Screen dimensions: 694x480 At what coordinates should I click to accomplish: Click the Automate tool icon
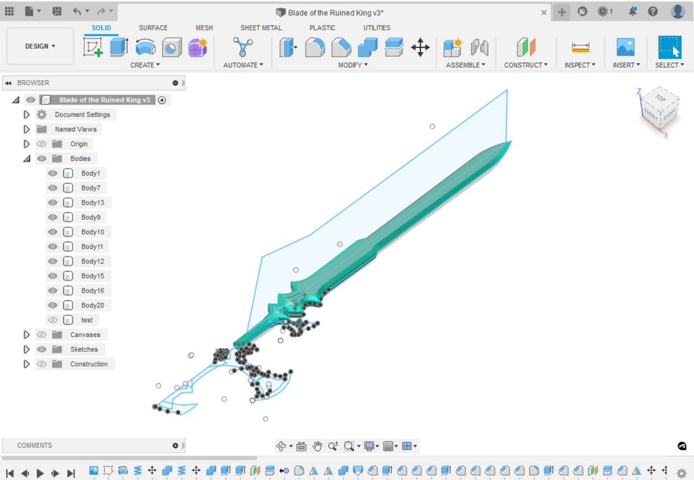click(x=241, y=47)
